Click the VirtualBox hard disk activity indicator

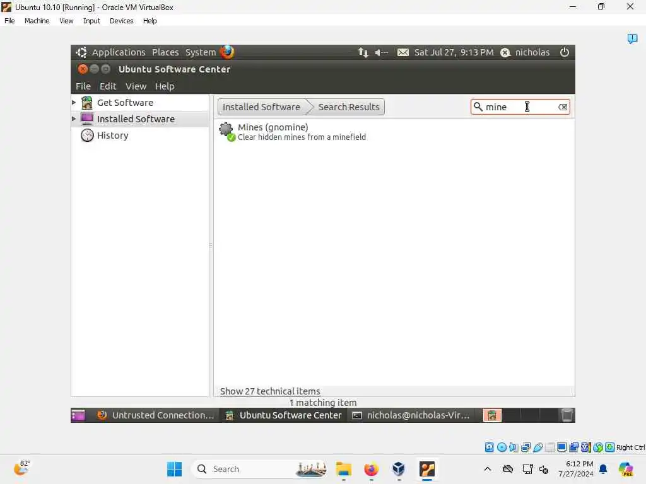[x=489, y=447]
